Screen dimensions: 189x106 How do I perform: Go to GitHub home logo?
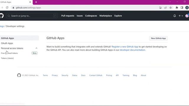1,16
